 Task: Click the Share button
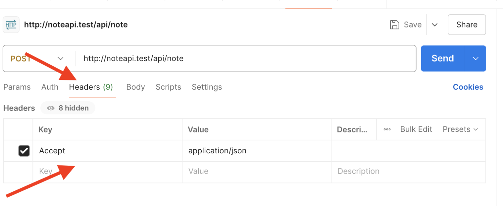pyautogui.click(x=467, y=25)
